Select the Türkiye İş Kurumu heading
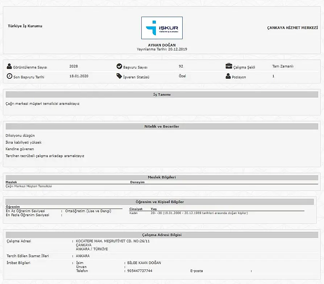Viewport: 324px width, 284px height. [25, 26]
